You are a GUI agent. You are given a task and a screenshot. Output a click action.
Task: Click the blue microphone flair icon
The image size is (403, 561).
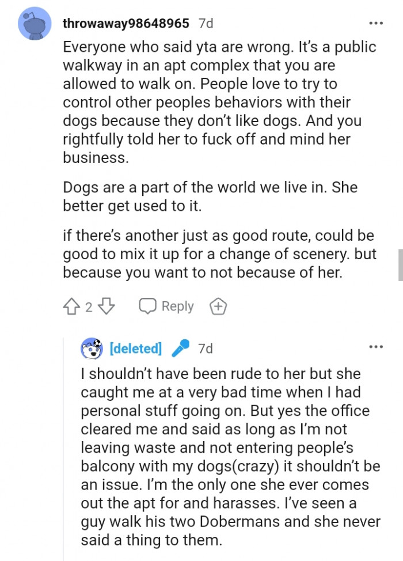click(181, 348)
